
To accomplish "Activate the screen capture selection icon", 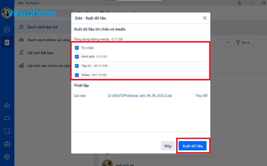I will coord(7,131).
